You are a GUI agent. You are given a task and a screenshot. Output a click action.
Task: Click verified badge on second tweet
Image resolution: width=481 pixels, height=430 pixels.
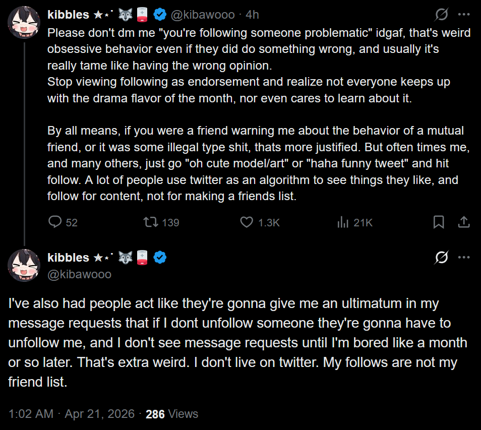click(160, 258)
